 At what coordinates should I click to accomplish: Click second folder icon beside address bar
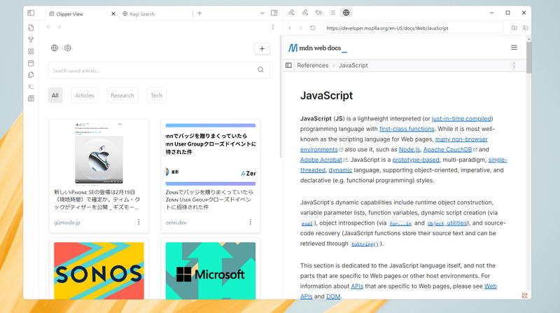click(525, 28)
